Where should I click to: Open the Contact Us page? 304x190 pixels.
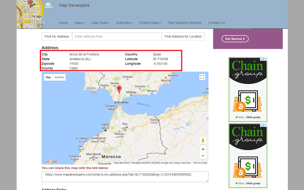point(217,23)
